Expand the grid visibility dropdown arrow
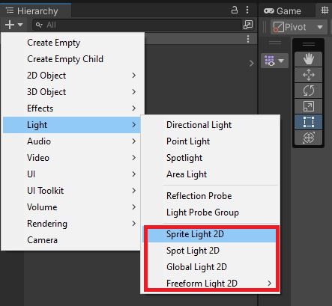Image resolution: width=332 pixels, height=306 pixels. click(281, 61)
